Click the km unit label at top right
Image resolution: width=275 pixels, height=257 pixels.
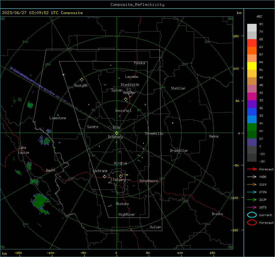239,13
